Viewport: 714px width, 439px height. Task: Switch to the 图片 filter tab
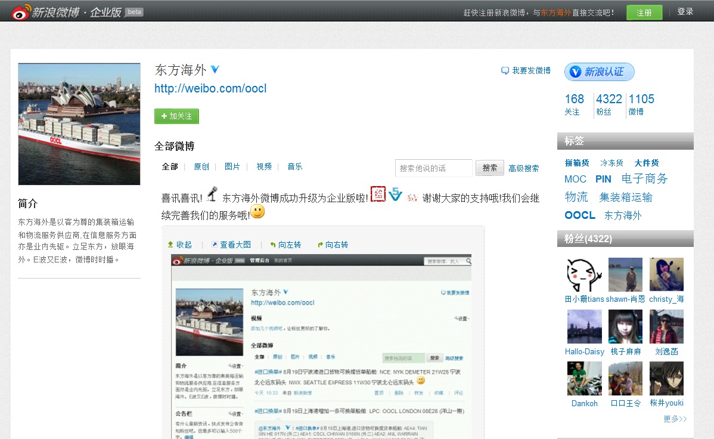coord(232,167)
